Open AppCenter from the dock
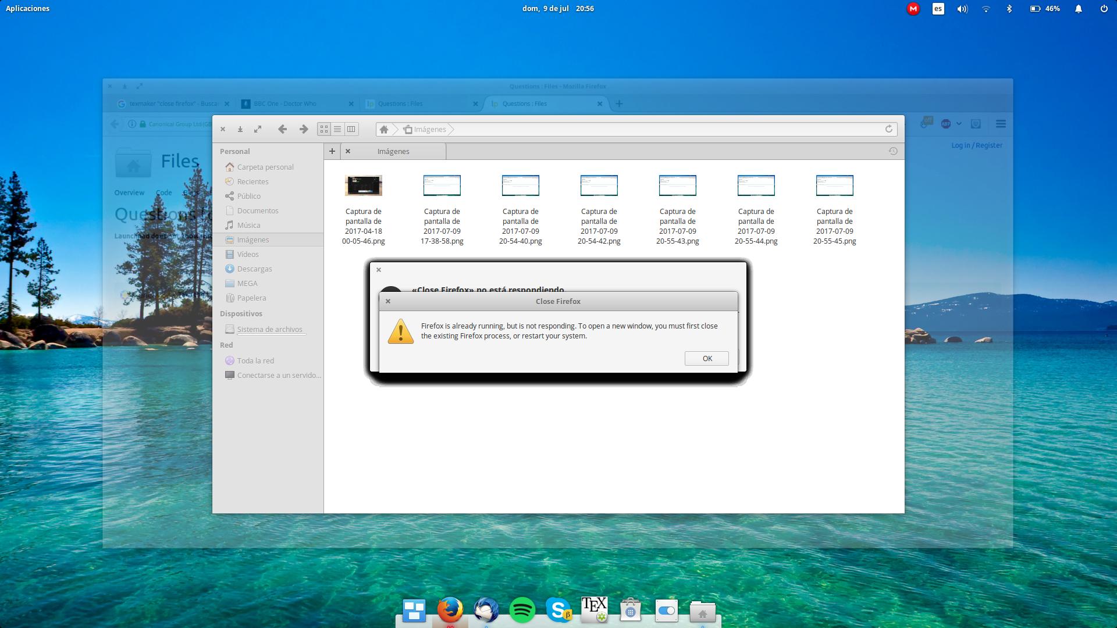 point(631,611)
